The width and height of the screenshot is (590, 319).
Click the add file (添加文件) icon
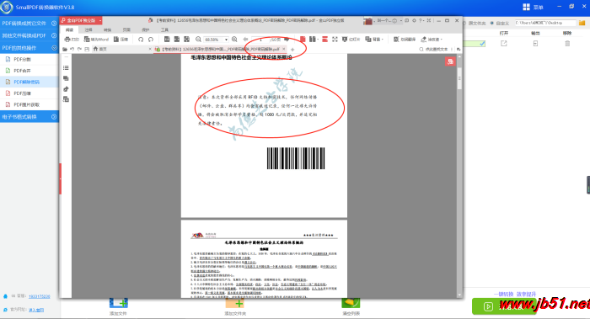coord(119,303)
